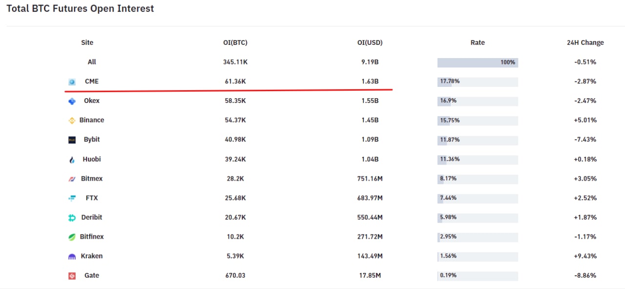Screen dimensions: 625x289
Task: Open the Huobi exchange name link
Action: 92,159
